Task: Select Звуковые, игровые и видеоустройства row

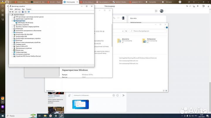Action: click(27, 27)
